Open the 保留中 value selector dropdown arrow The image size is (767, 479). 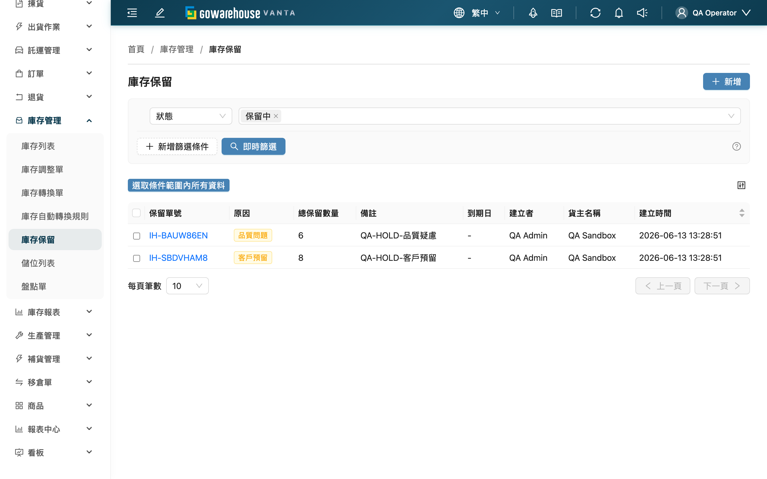(x=731, y=116)
